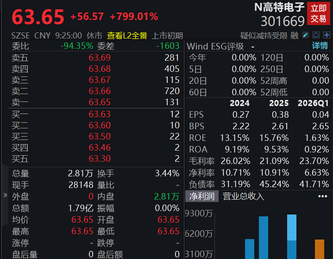Click 负债率 2025 value 45.24%
This screenshot has height=259, width=333.
point(274,184)
